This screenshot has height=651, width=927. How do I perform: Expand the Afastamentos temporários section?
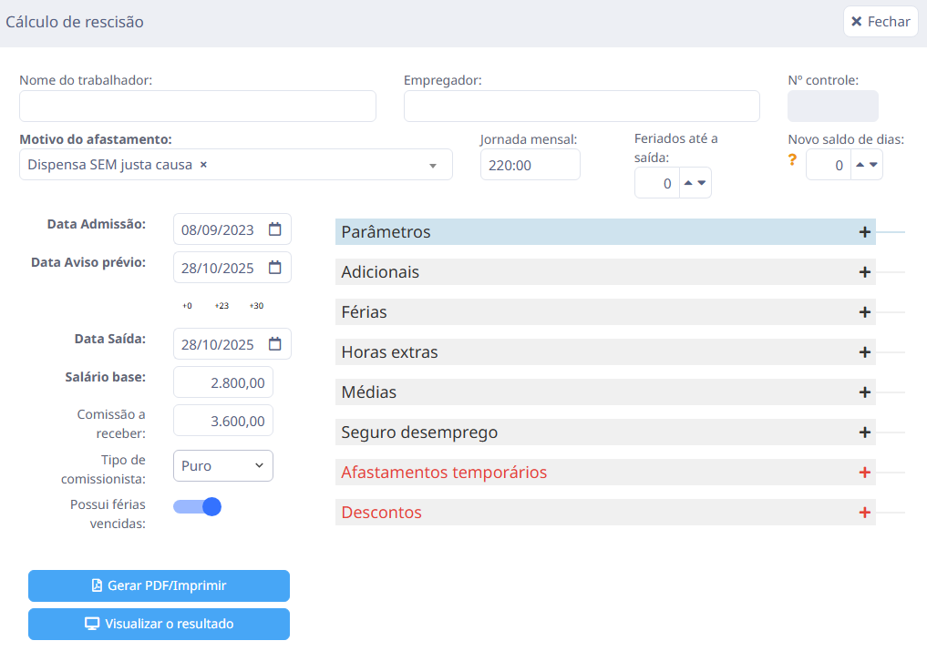pos(605,473)
